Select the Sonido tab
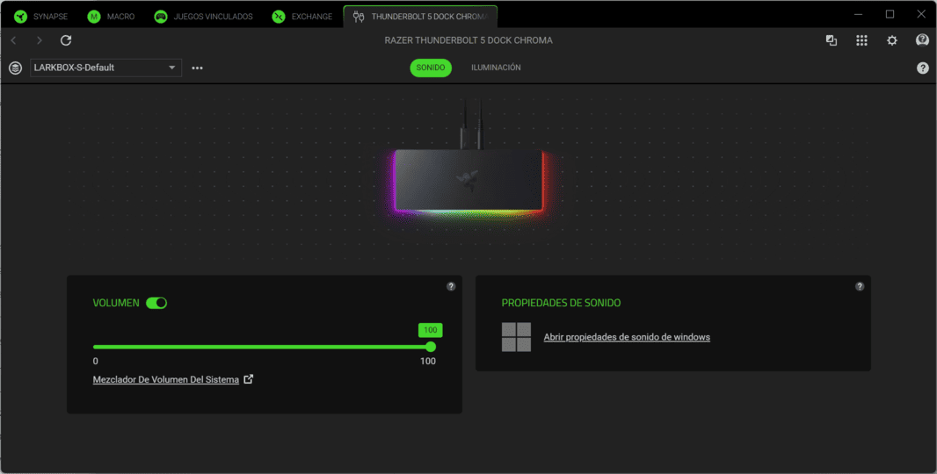The image size is (937, 474). tap(431, 68)
